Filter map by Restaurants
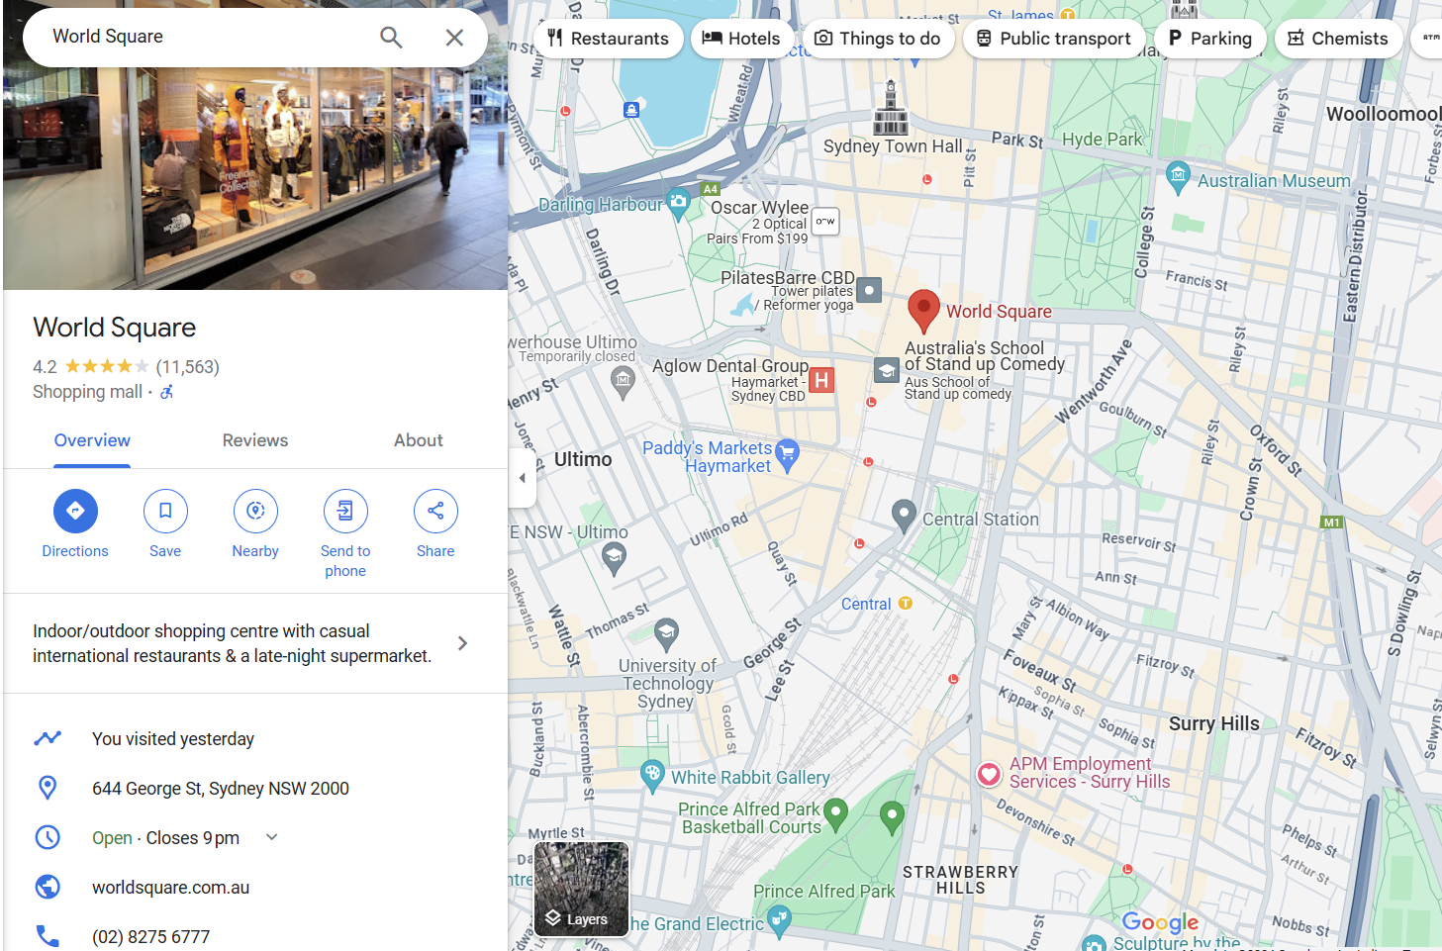The width and height of the screenshot is (1442, 951). 609,39
